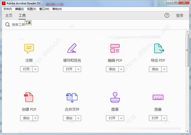Click the 编辑 PDF pink layout icon
The width and height of the screenshot is (191, 135).
(115, 48)
